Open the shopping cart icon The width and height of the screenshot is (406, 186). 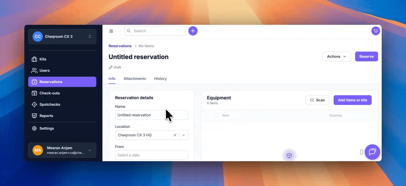(x=375, y=31)
